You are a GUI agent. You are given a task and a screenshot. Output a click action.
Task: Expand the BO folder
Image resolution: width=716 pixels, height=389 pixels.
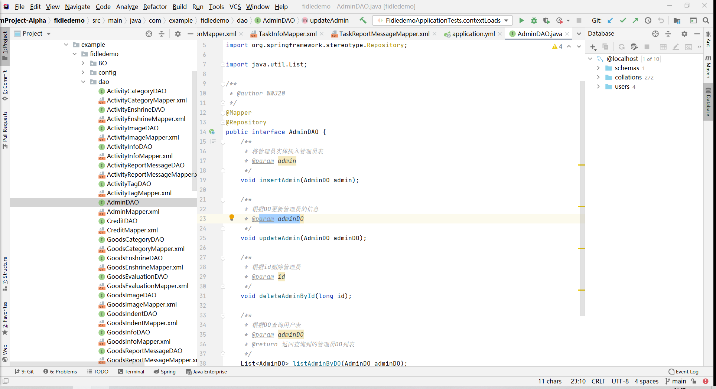tap(83, 63)
